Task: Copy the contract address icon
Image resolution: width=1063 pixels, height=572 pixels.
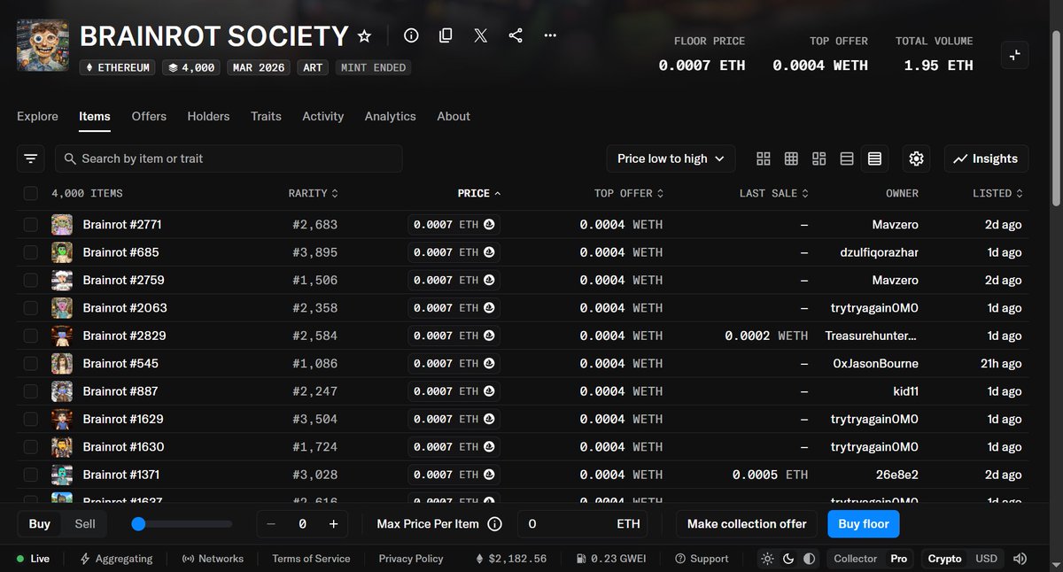Action: coord(446,35)
